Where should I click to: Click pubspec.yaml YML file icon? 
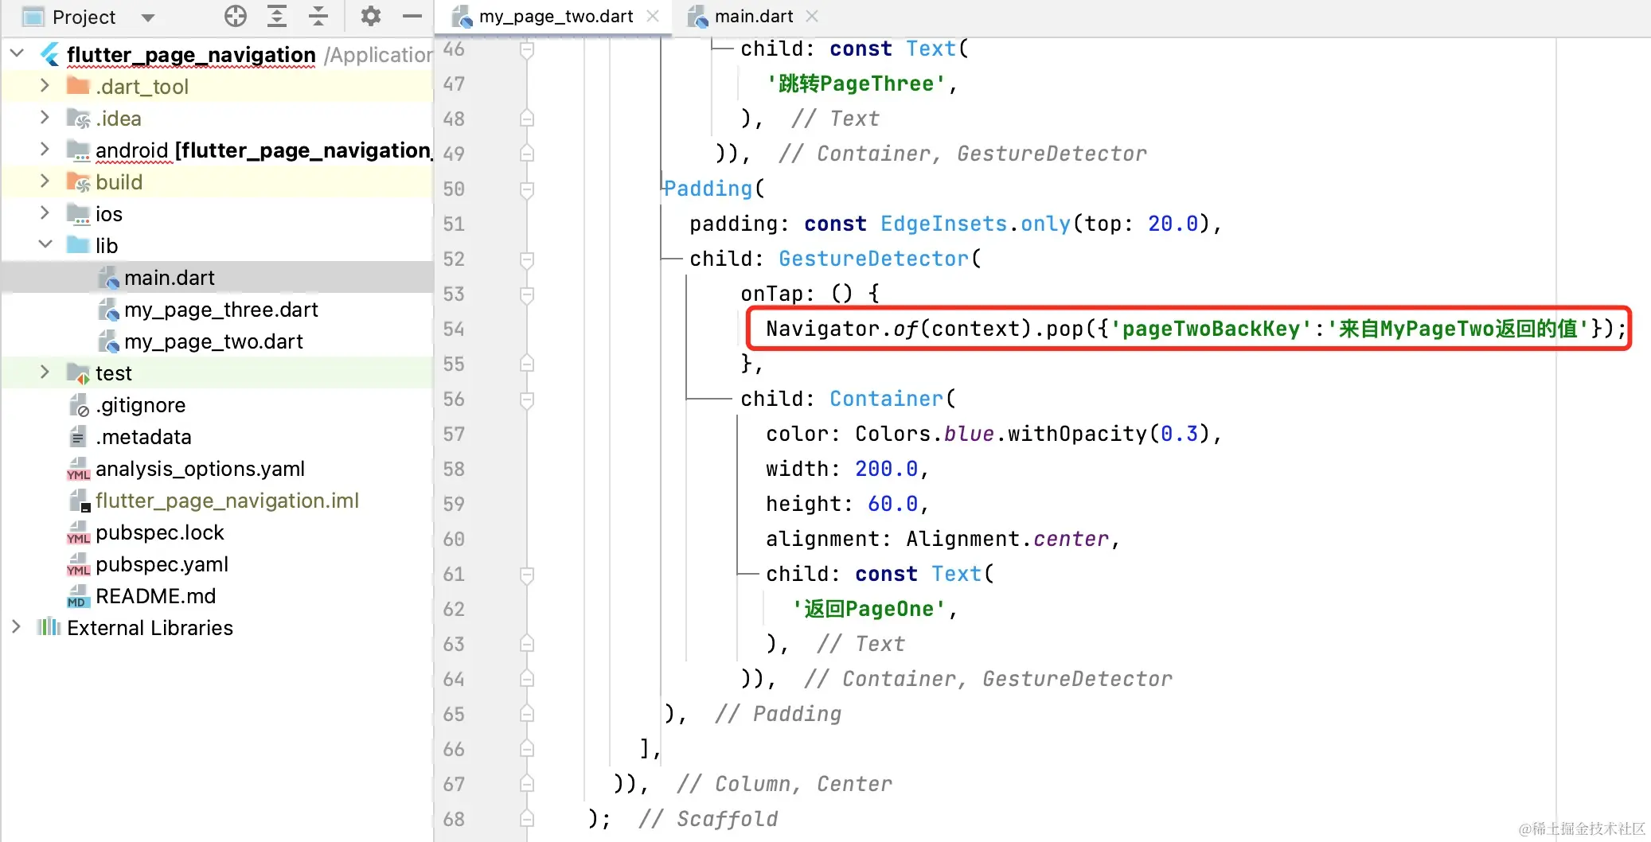tap(78, 565)
